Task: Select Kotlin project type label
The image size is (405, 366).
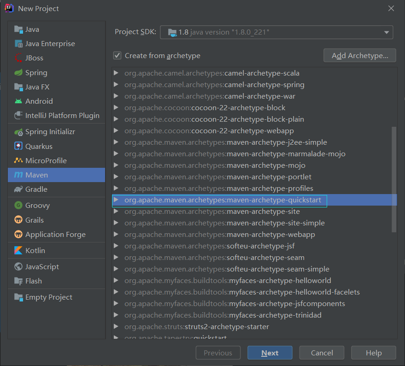Action: point(35,250)
